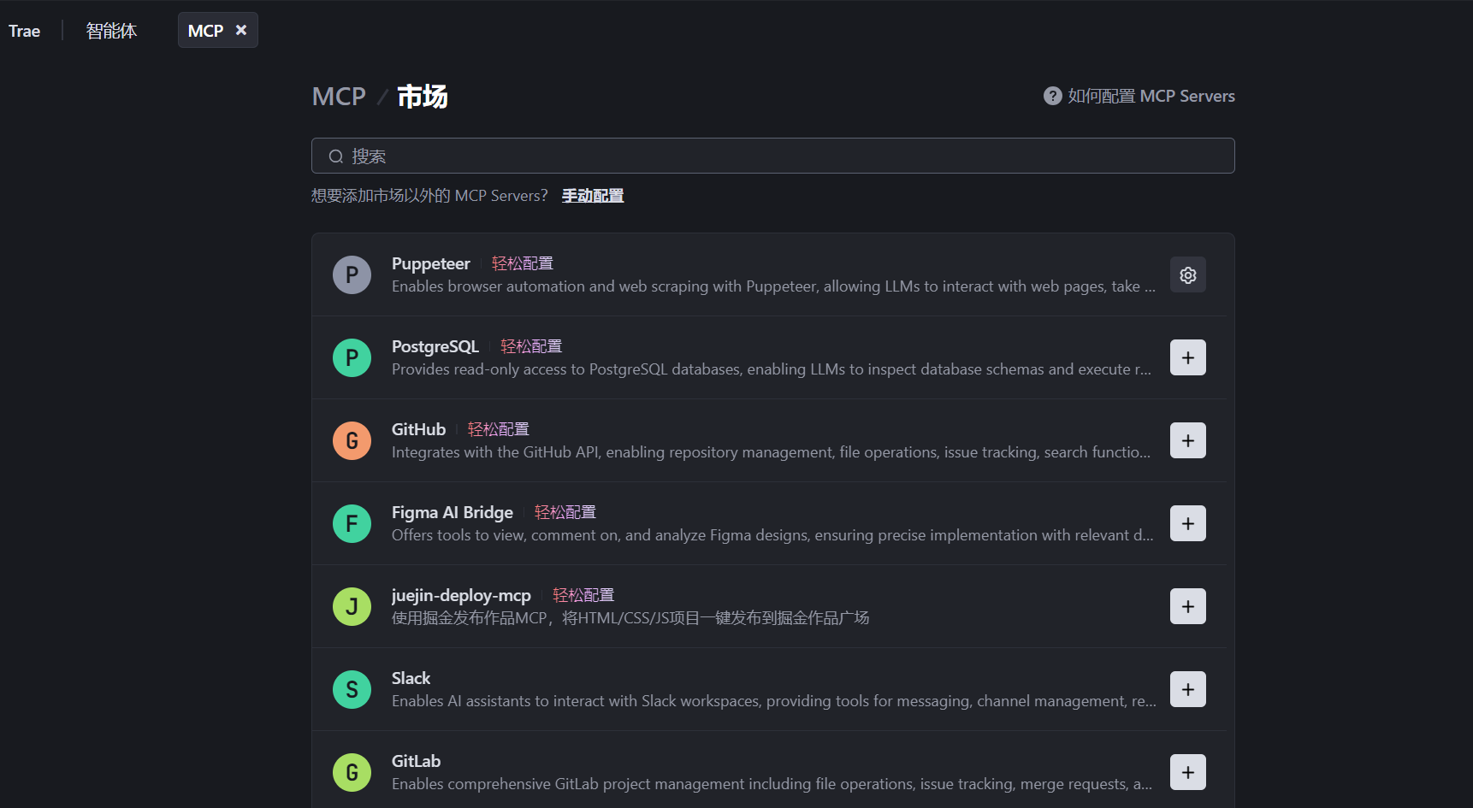Viewport: 1473px width, 808px height.
Task: Click the GitHub server icon
Action: (352, 440)
